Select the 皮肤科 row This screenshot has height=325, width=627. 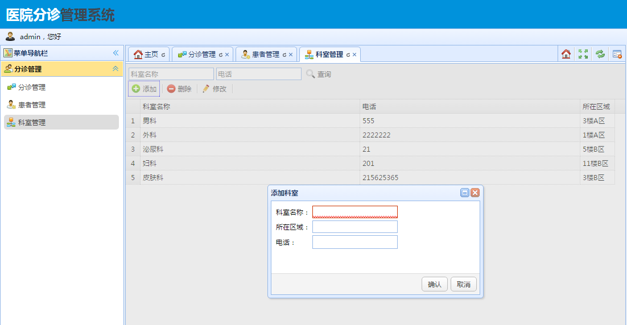coord(370,177)
